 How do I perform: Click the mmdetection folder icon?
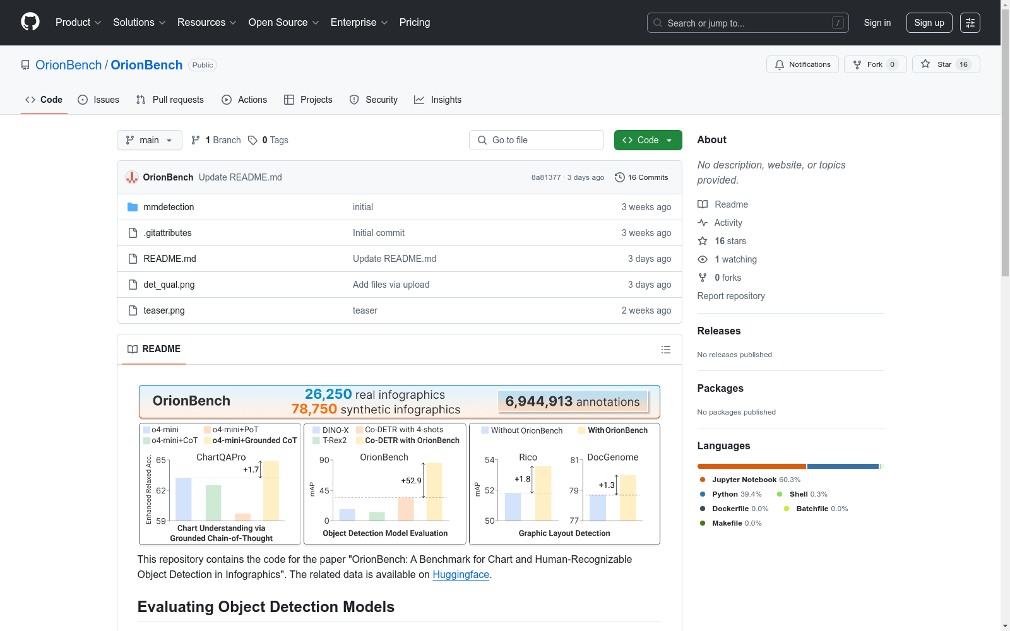133,207
